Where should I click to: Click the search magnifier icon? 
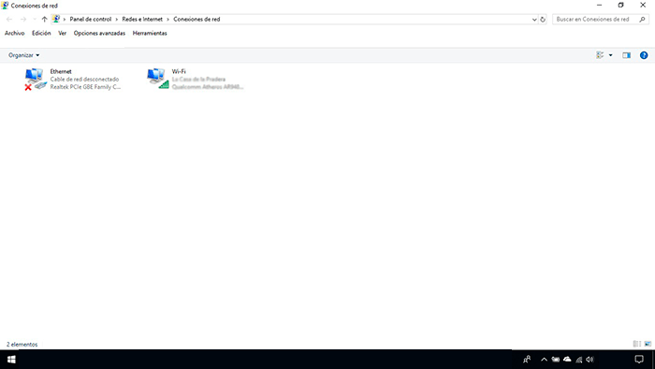pos(642,20)
